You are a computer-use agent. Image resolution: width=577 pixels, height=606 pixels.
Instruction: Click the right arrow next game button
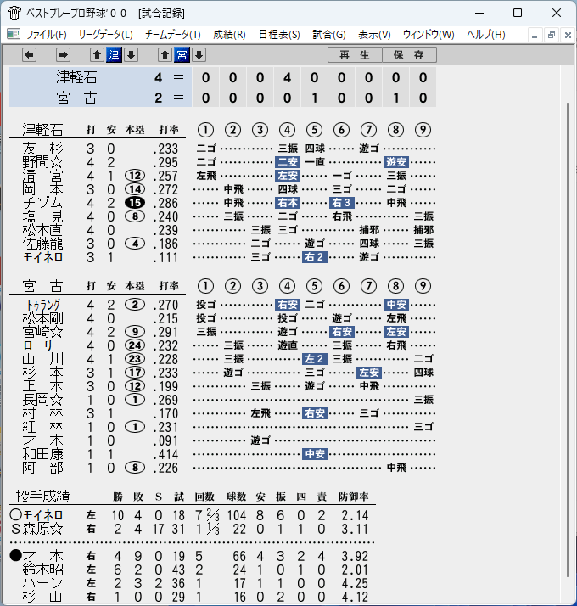click(63, 55)
